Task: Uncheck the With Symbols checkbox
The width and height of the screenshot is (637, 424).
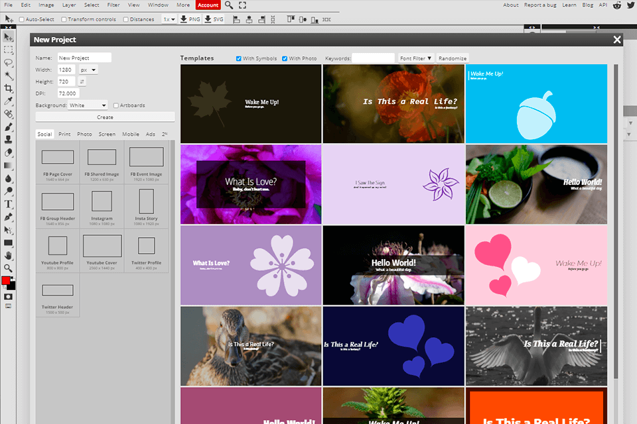Action: [238, 58]
